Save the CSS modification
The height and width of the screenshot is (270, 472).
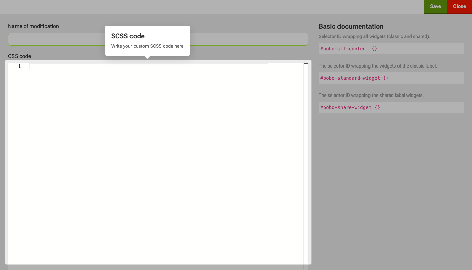point(435,7)
